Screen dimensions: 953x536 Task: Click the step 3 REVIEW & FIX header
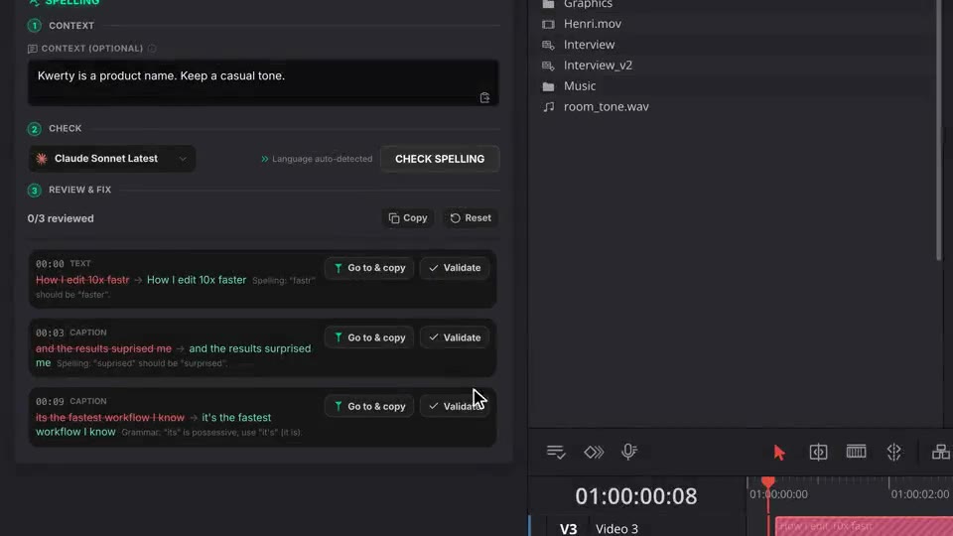79,190
